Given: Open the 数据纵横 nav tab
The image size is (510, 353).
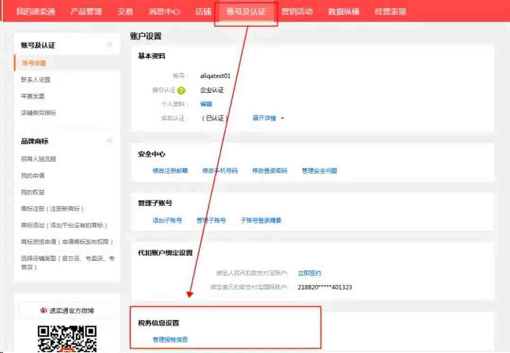Looking at the screenshot, I should point(343,11).
